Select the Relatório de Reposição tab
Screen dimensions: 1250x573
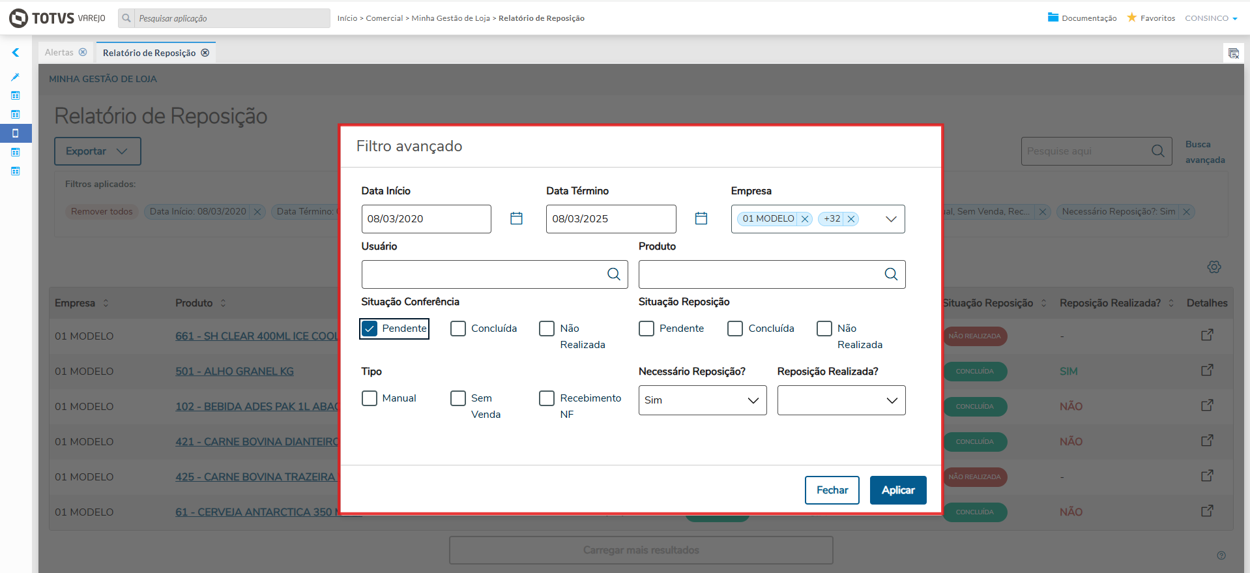[149, 53]
